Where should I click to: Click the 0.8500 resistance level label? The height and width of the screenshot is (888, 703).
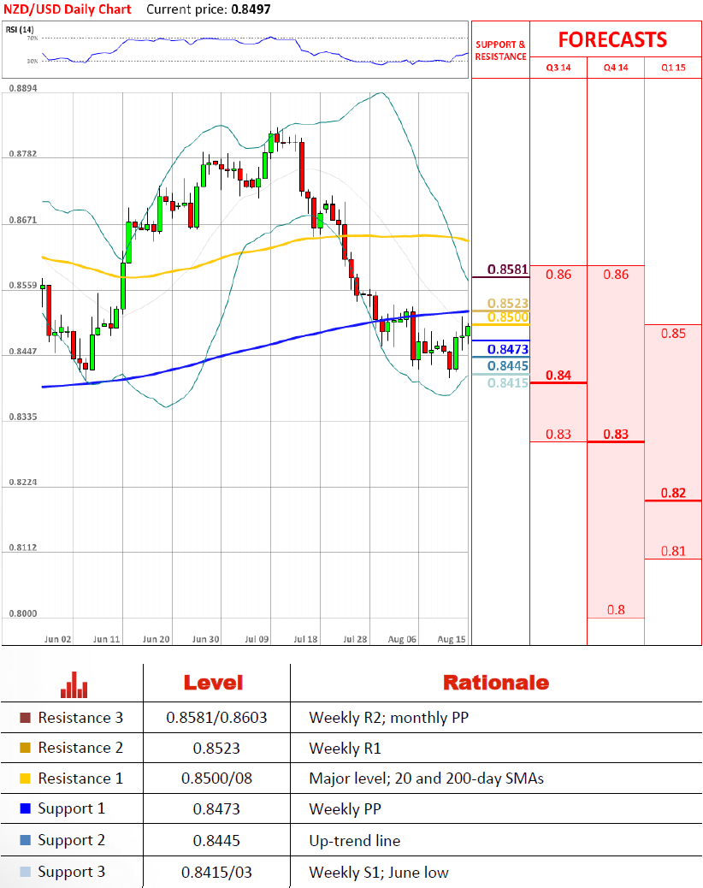[508, 317]
